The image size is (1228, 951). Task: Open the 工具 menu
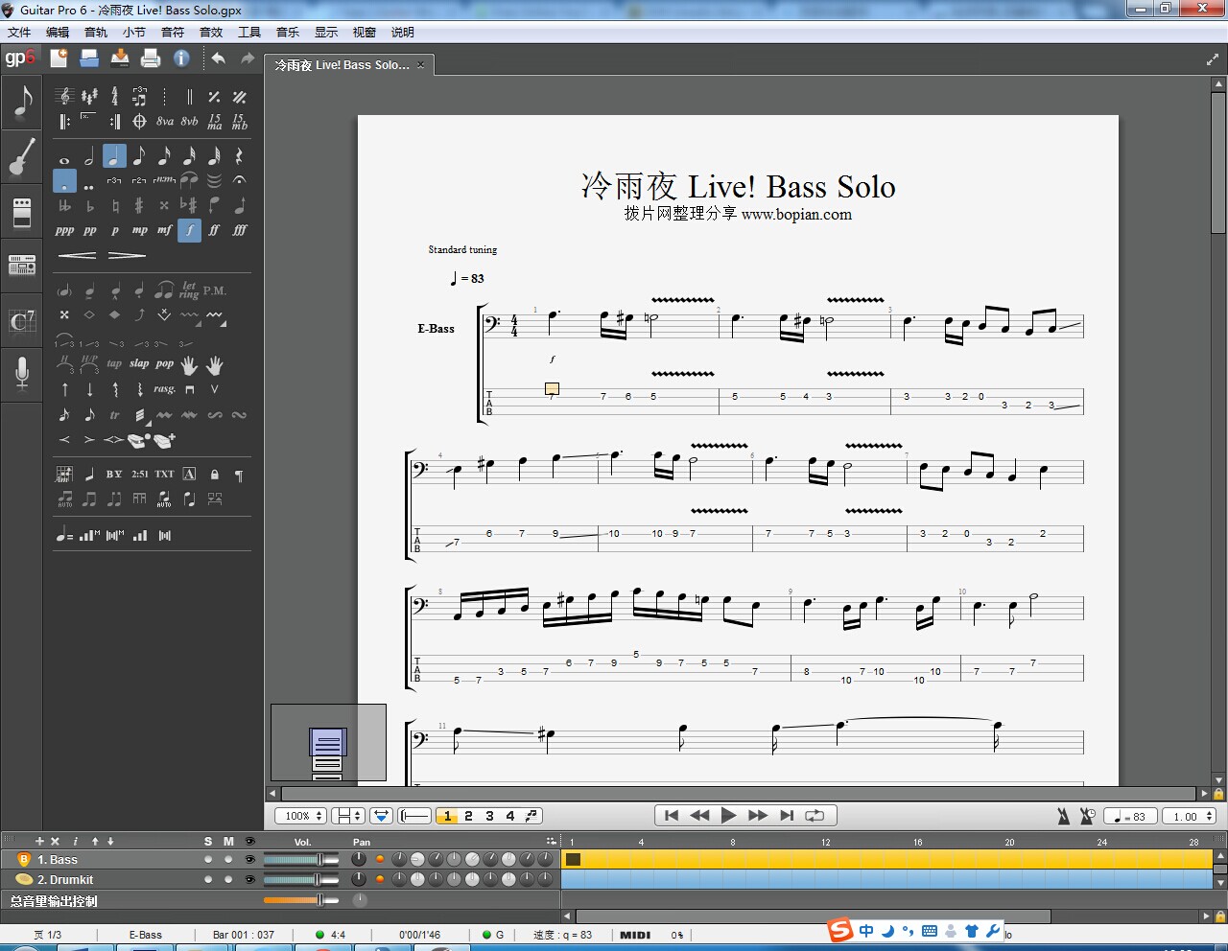click(x=249, y=33)
